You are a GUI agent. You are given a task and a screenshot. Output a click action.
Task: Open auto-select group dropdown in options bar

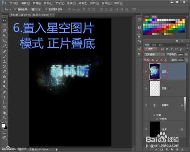pos(36,10)
